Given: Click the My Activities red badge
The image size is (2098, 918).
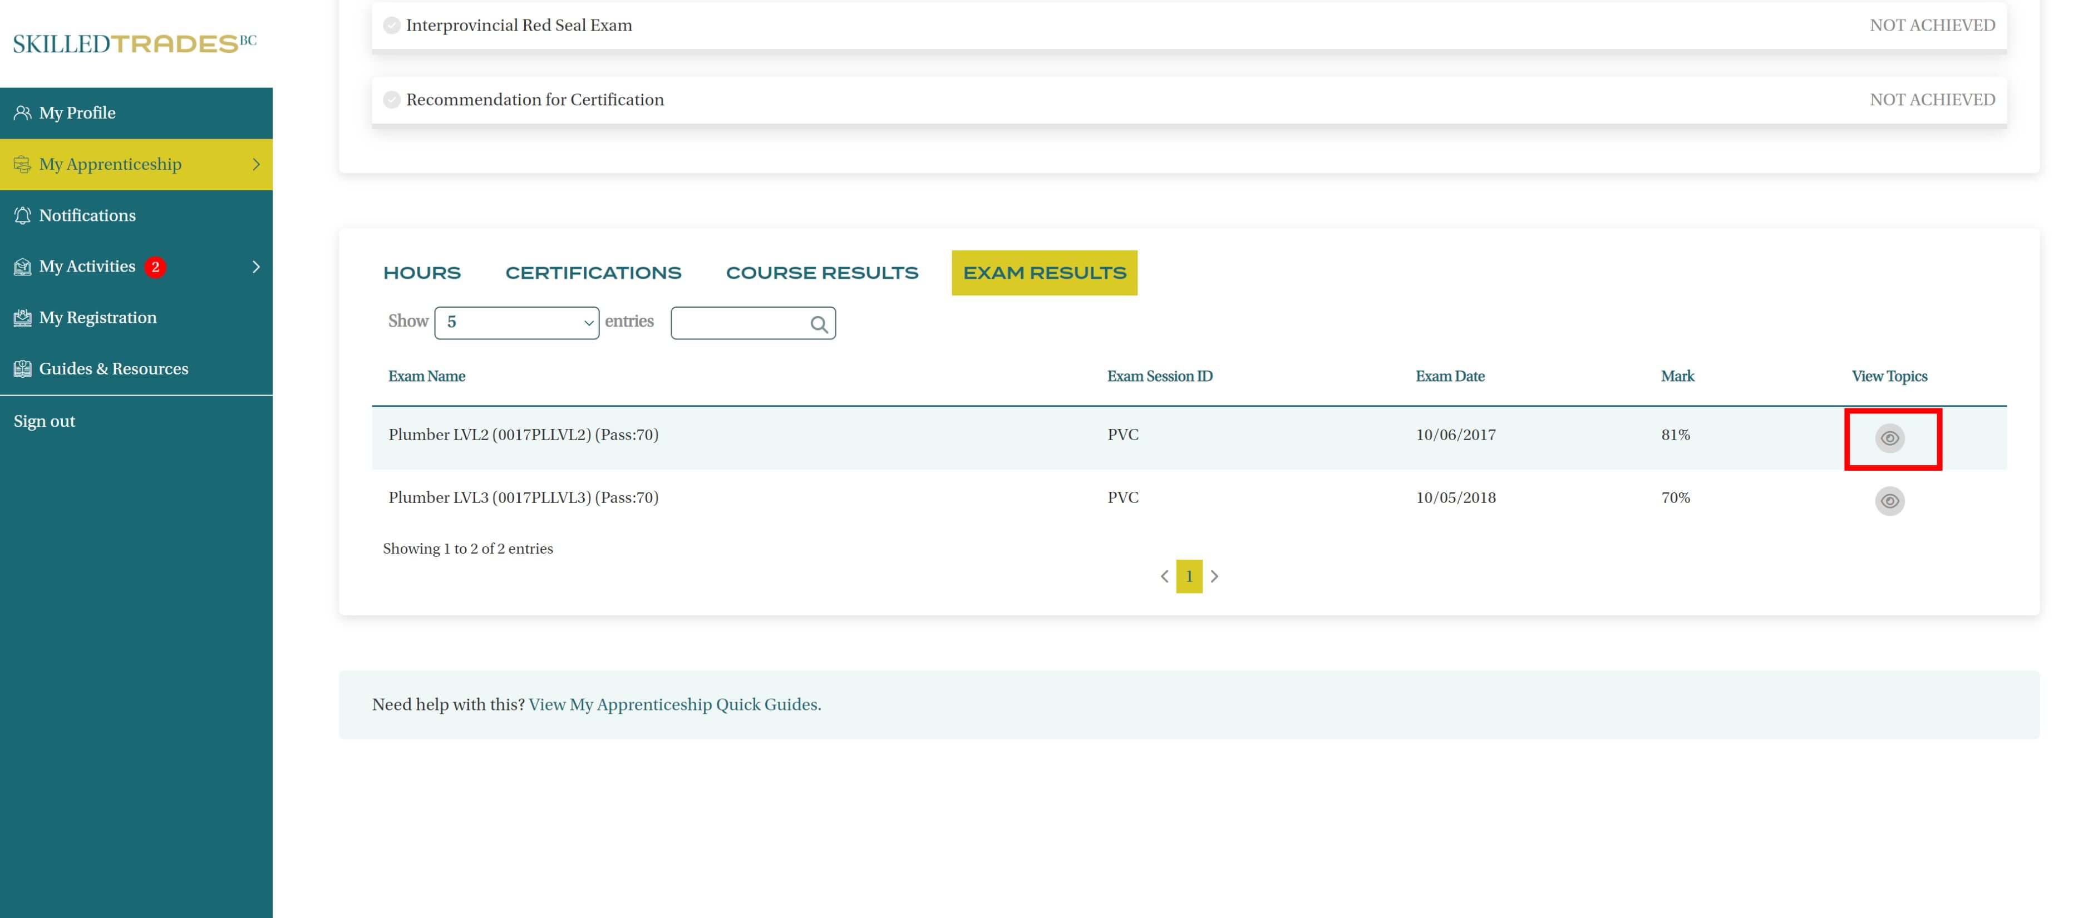Looking at the screenshot, I should click(155, 266).
